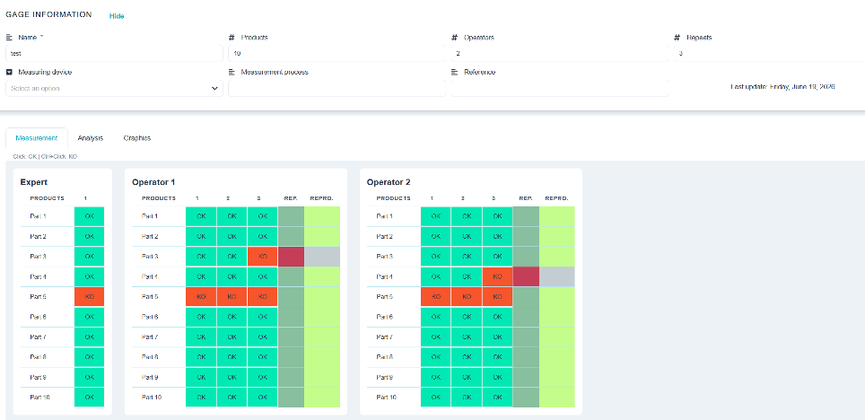This screenshot has width=865, height=420.
Task: Click the Measurement process input field
Action: [337, 88]
